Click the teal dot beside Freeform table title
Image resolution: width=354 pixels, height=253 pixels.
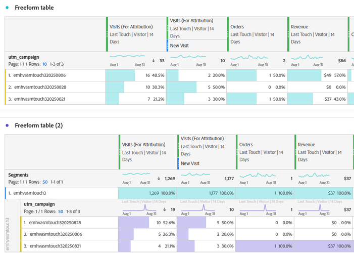click(7, 8)
